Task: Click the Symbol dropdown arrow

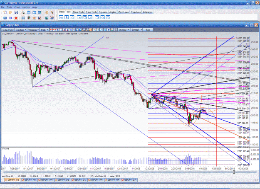Action: [x=141, y=30]
